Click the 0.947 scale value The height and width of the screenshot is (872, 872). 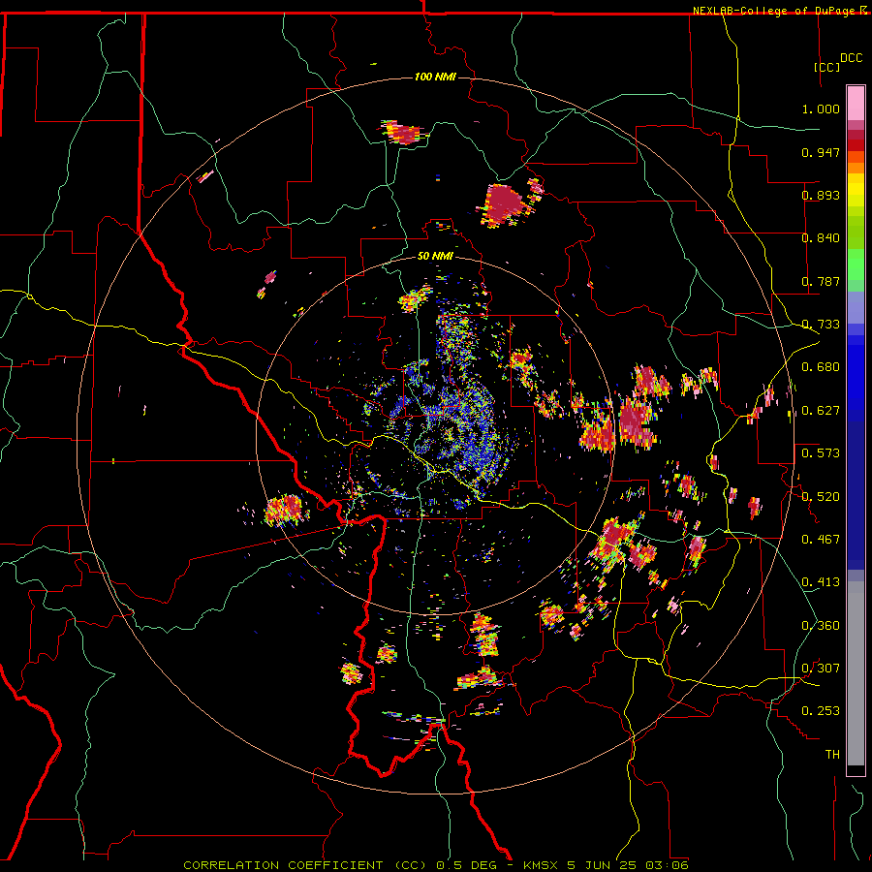[x=821, y=152]
